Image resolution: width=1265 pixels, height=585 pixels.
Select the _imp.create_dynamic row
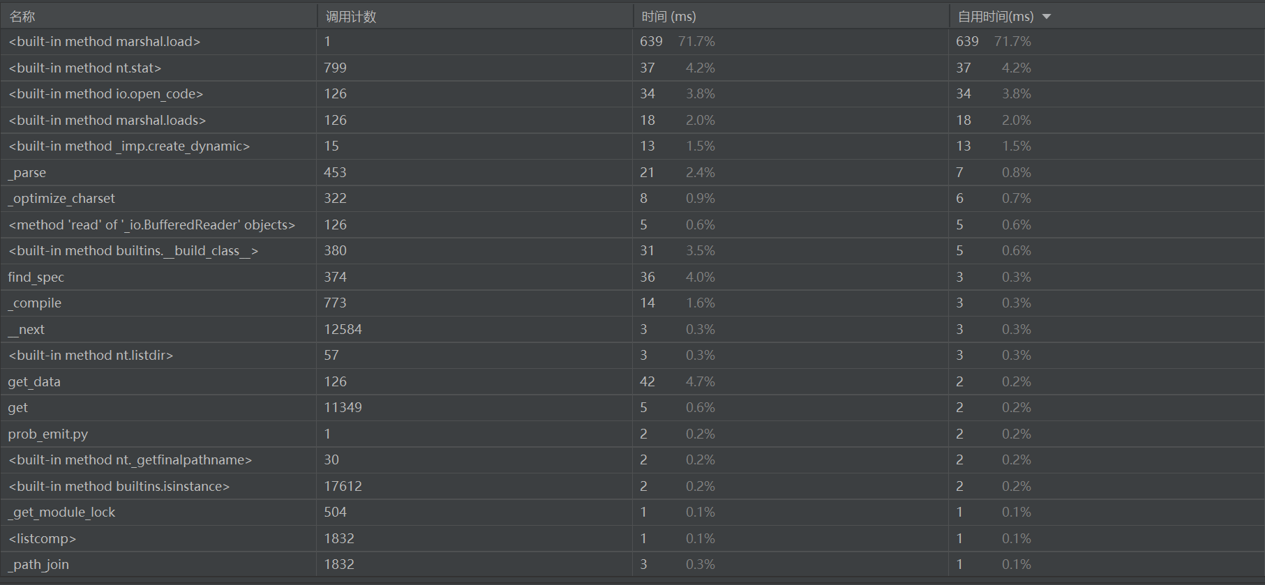(x=632, y=146)
